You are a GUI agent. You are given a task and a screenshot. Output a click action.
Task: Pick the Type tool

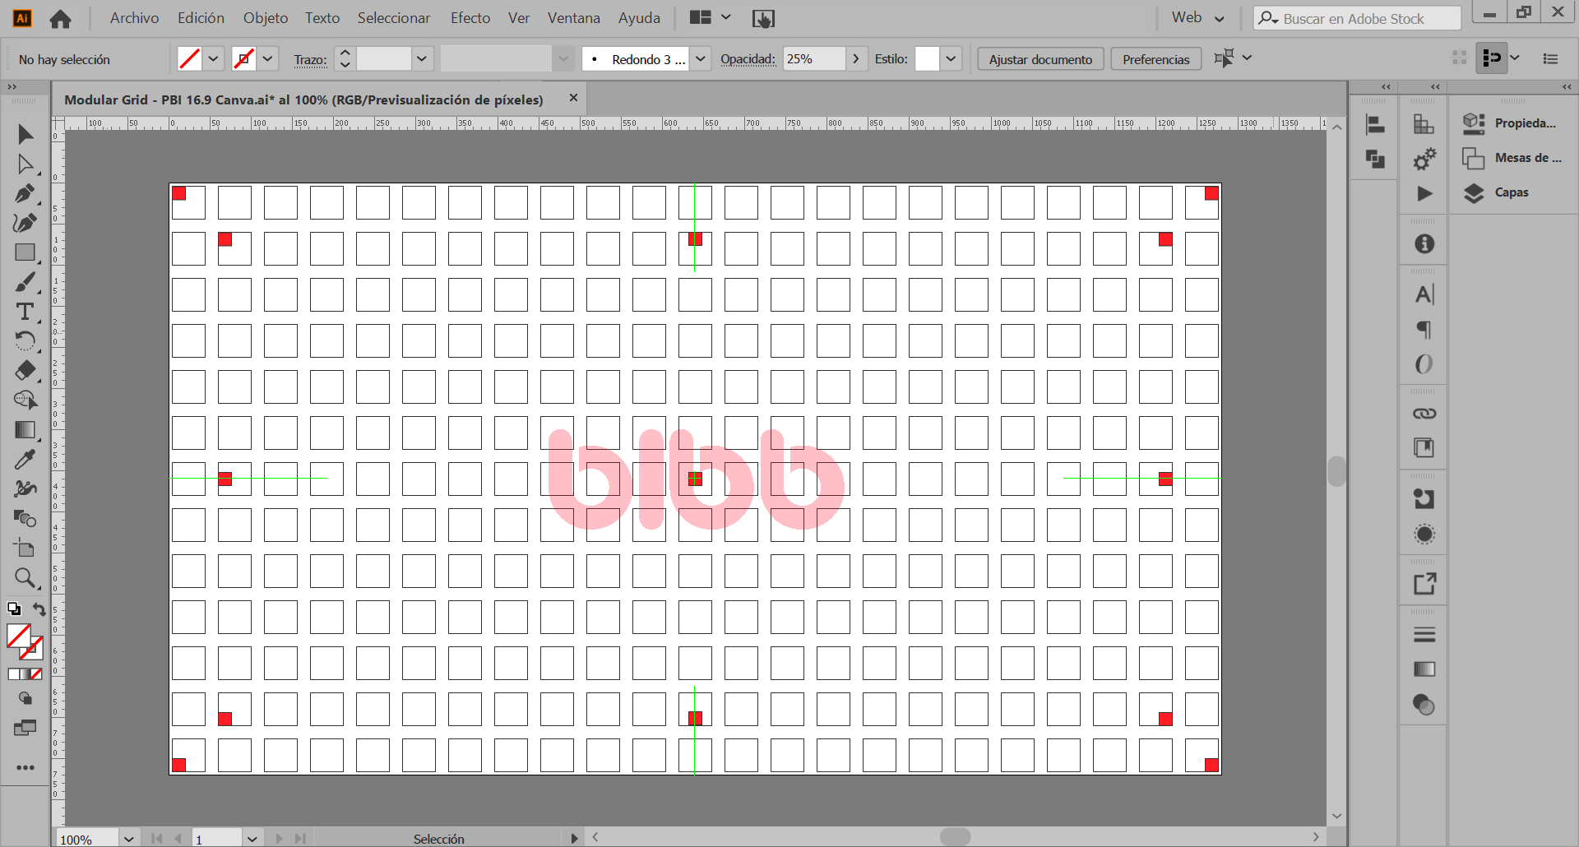tap(25, 312)
